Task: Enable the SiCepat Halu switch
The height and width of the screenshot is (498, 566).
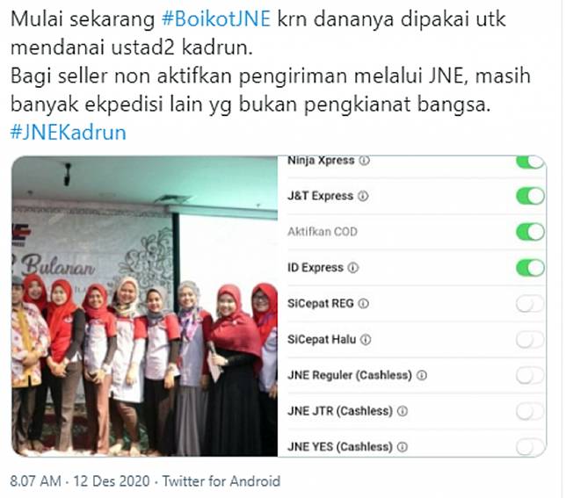Action: 530,340
